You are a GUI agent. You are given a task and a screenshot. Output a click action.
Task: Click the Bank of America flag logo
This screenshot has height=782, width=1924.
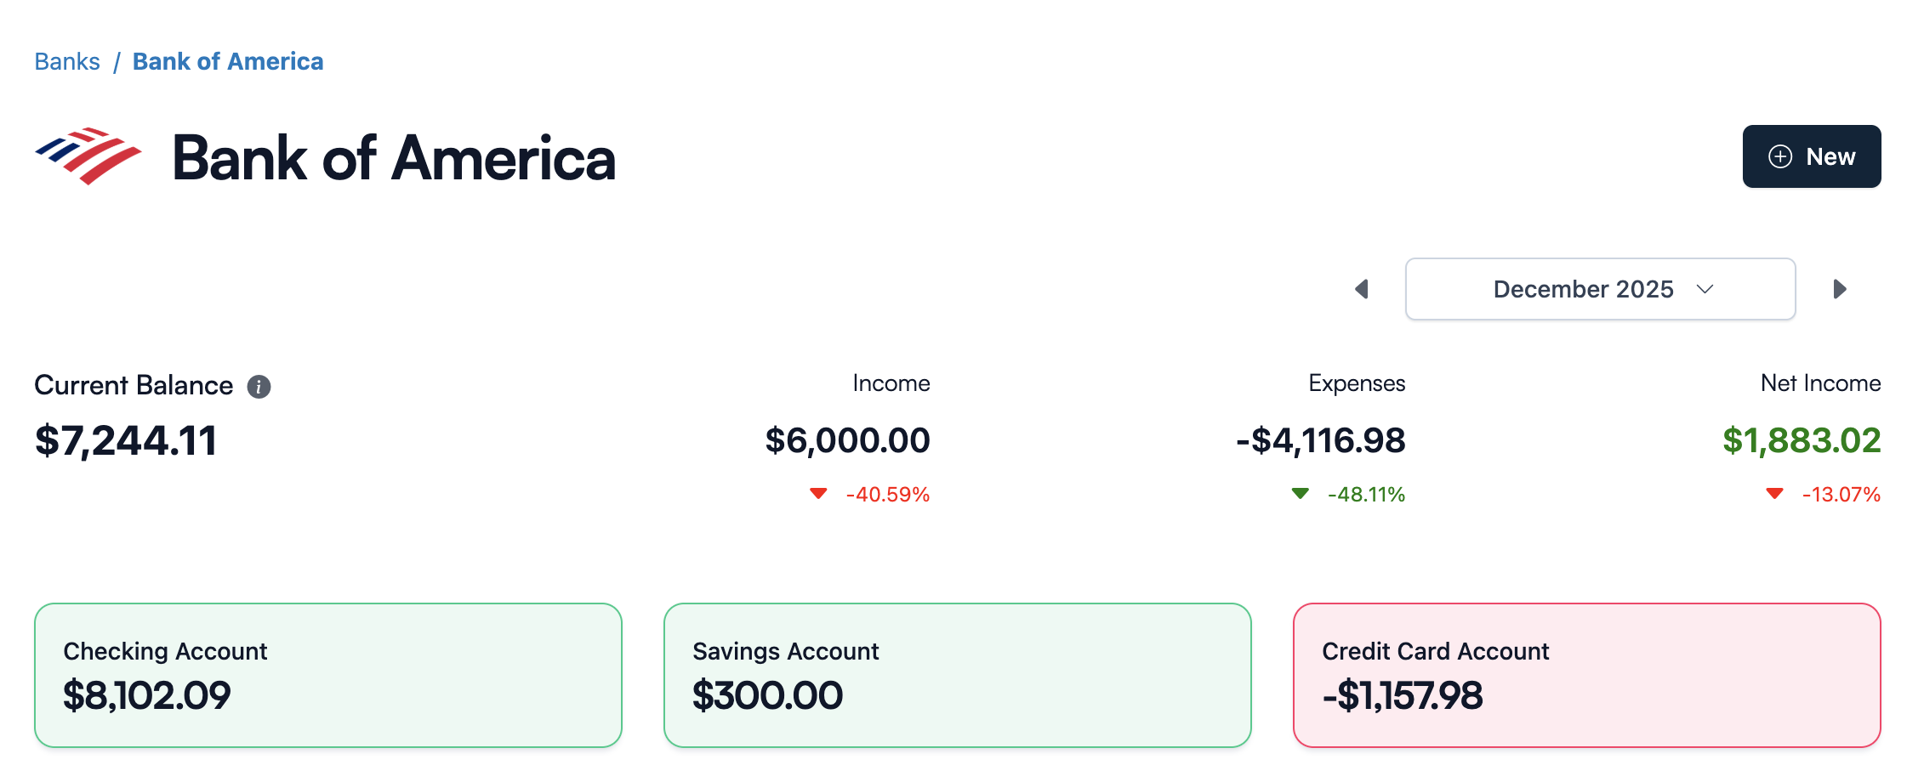click(x=87, y=156)
